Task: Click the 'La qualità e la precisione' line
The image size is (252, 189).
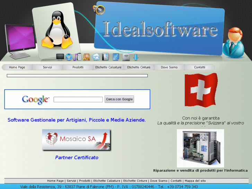Action: 201,123
